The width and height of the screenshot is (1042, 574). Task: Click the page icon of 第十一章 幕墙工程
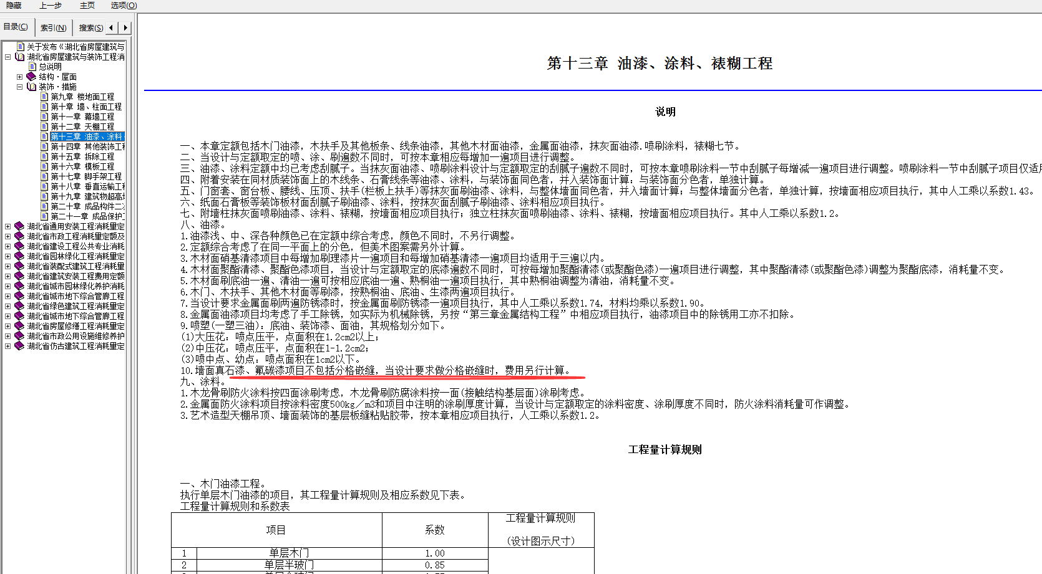[x=44, y=117]
